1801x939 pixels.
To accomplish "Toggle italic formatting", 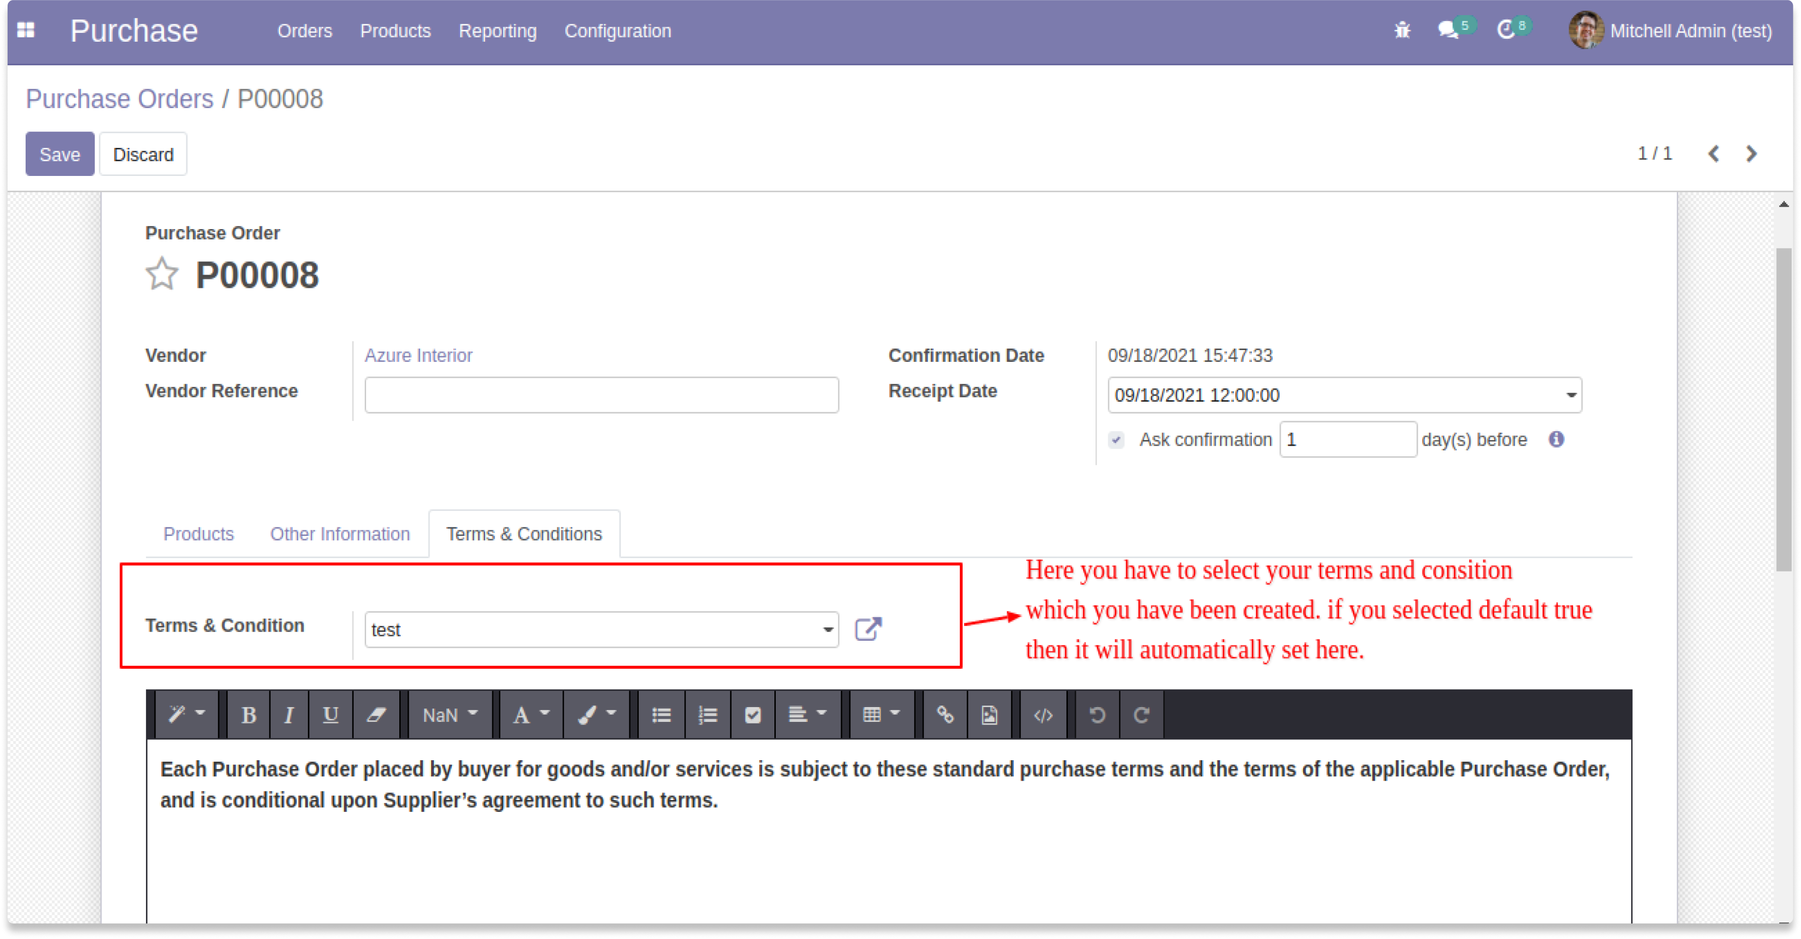I will click(289, 715).
